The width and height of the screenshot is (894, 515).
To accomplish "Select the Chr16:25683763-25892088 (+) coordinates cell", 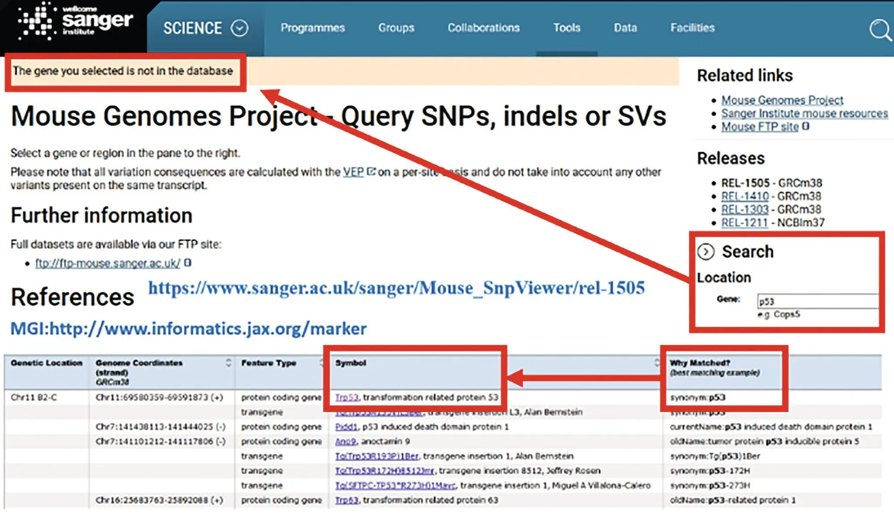I will 159,500.
